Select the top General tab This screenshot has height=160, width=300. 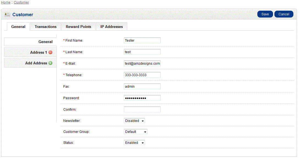point(18,27)
